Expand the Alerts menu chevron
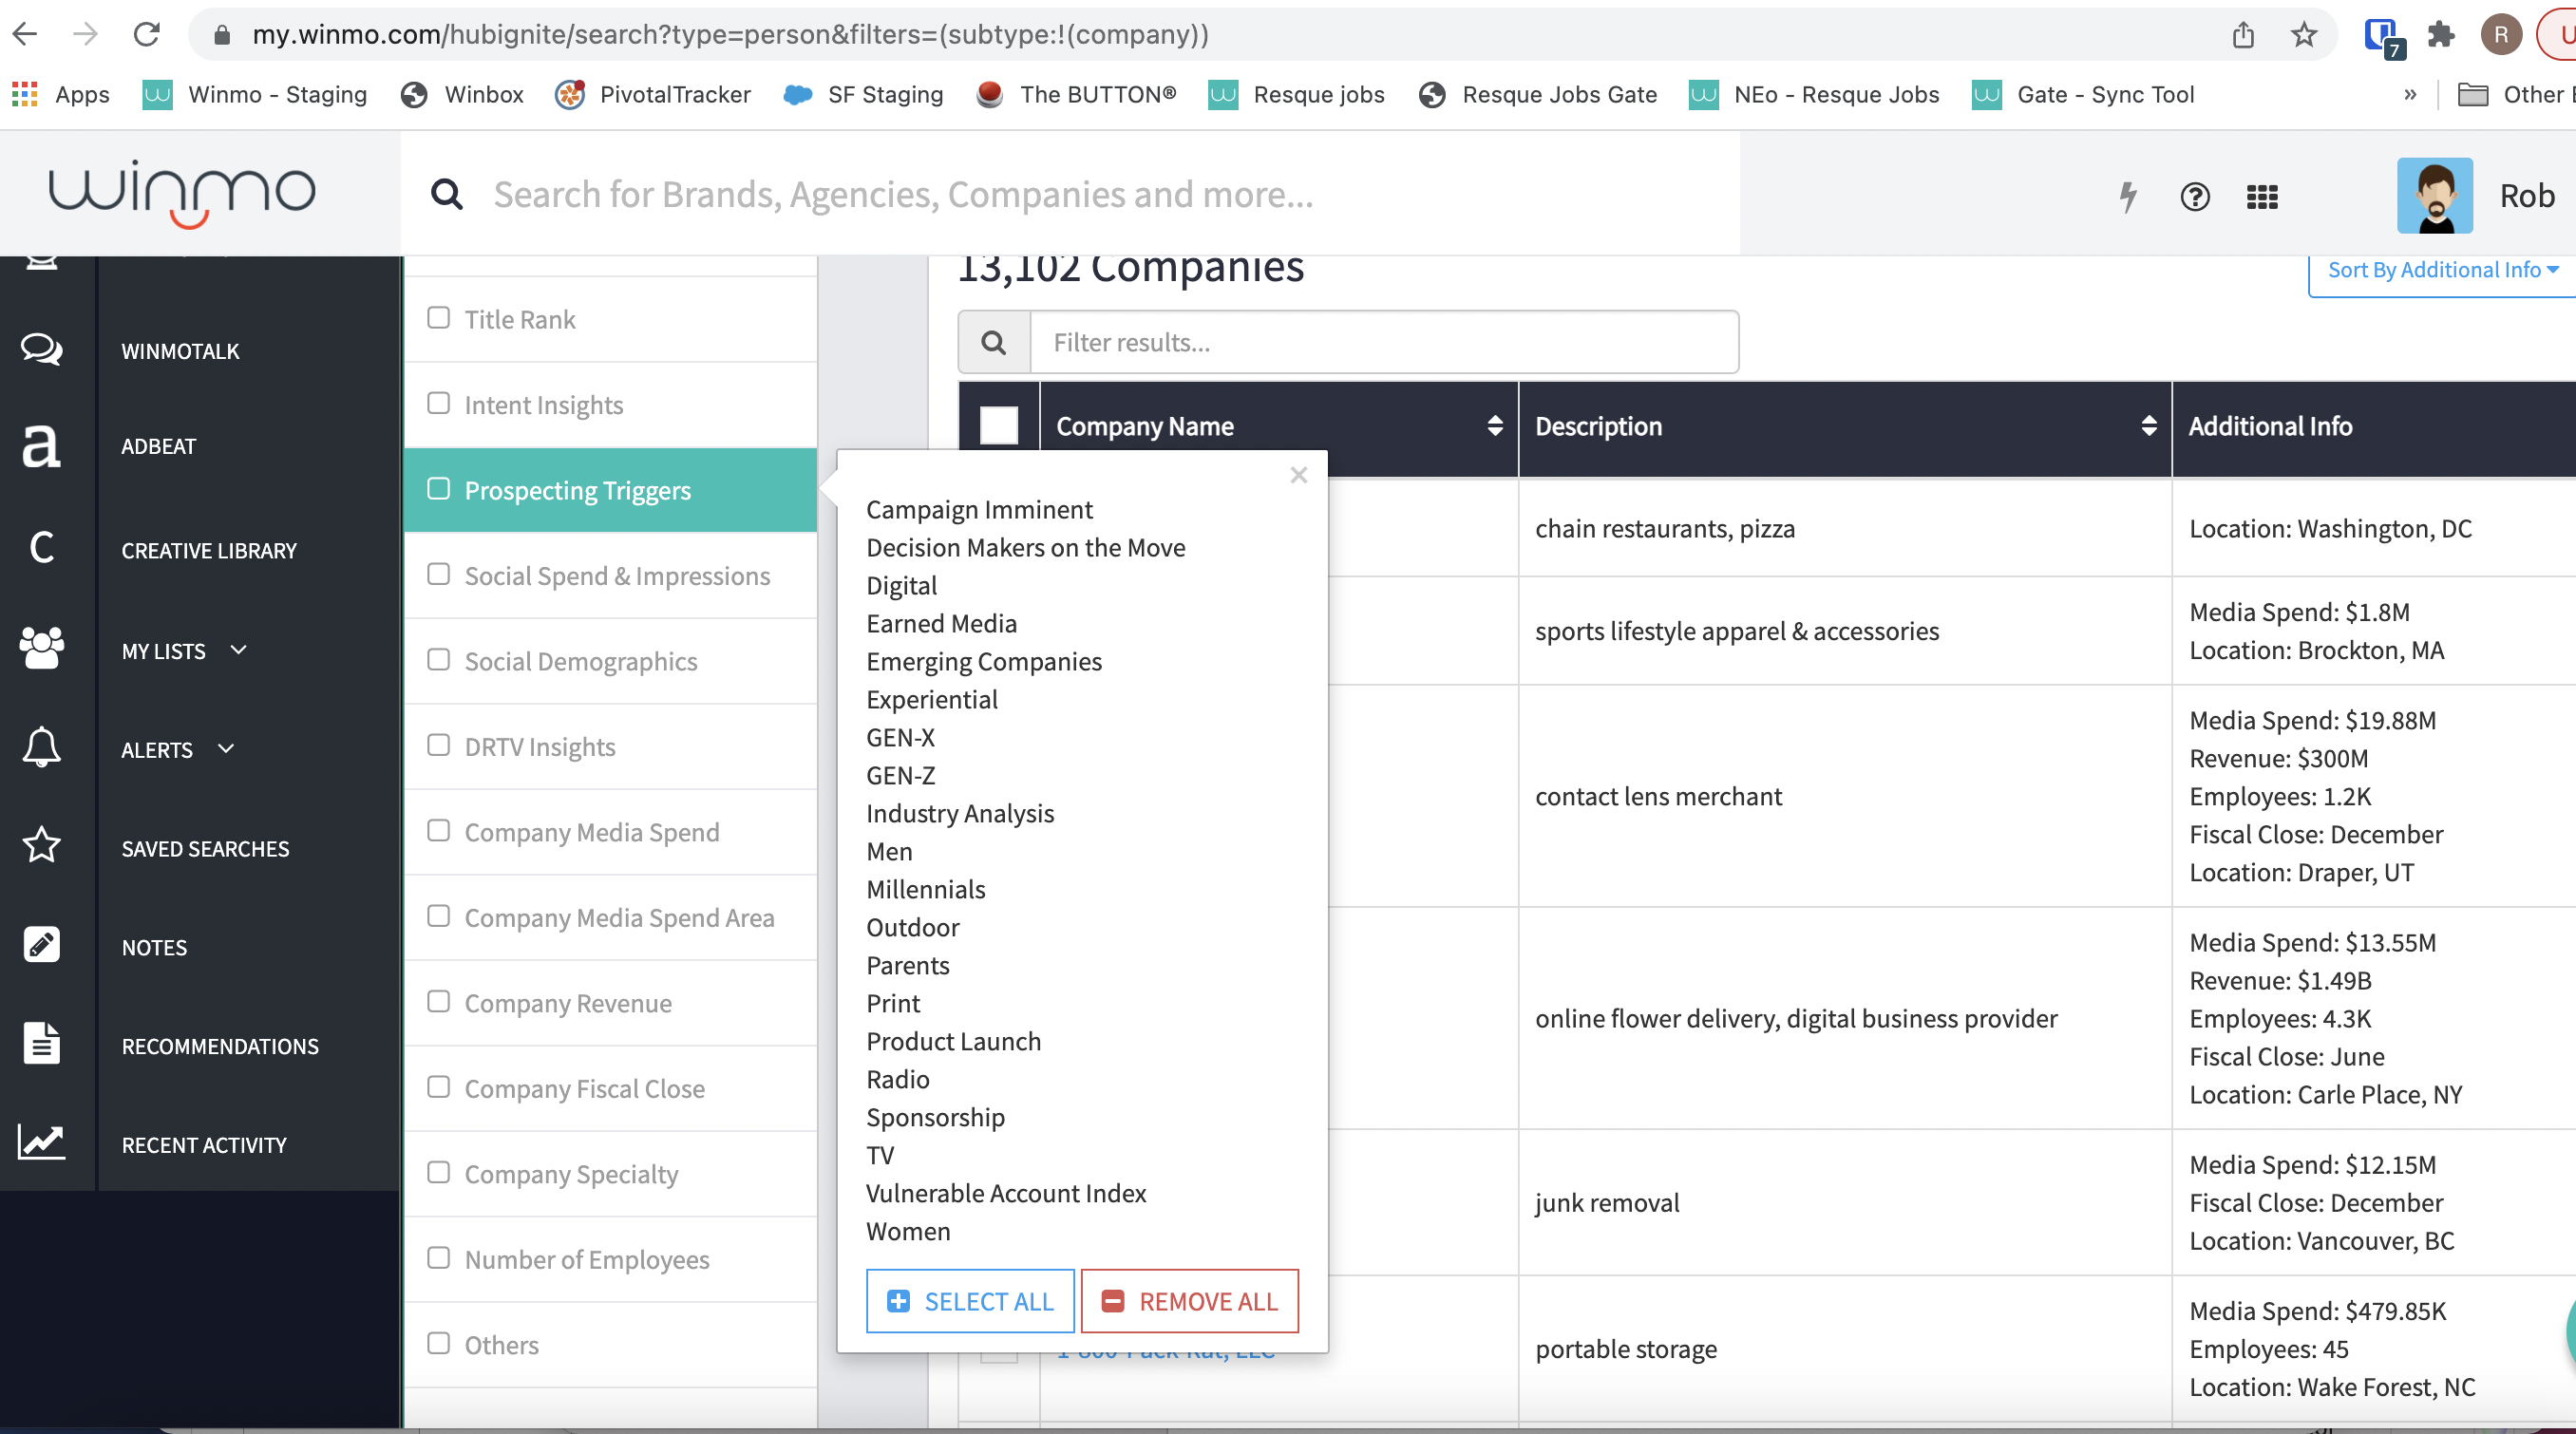The width and height of the screenshot is (2576, 1434). click(226, 749)
